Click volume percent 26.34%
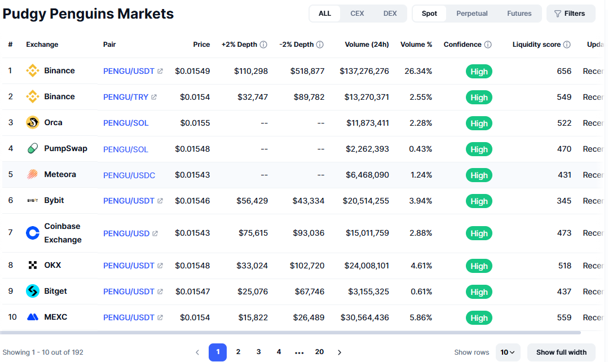The width and height of the screenshot is (608, 362). pyautogui.click(x=418, y=71)
